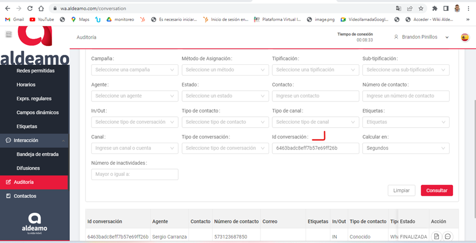Toggle the browser side panel icon
Screen dimensions: 476x243
click(445, 9)
